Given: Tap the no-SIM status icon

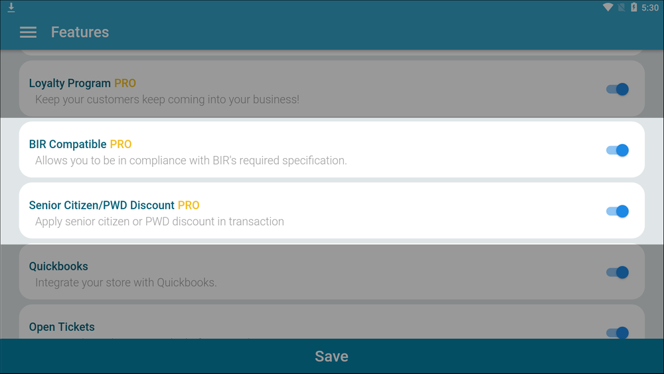Looking at the screenshot, I should (x=621, y=8).
